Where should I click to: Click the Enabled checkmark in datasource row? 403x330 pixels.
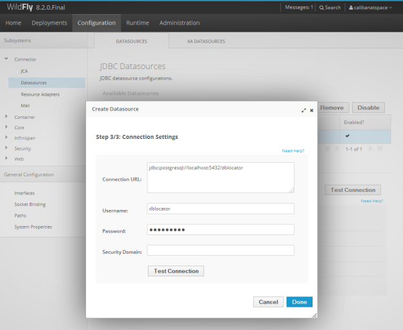coord(347,136)
